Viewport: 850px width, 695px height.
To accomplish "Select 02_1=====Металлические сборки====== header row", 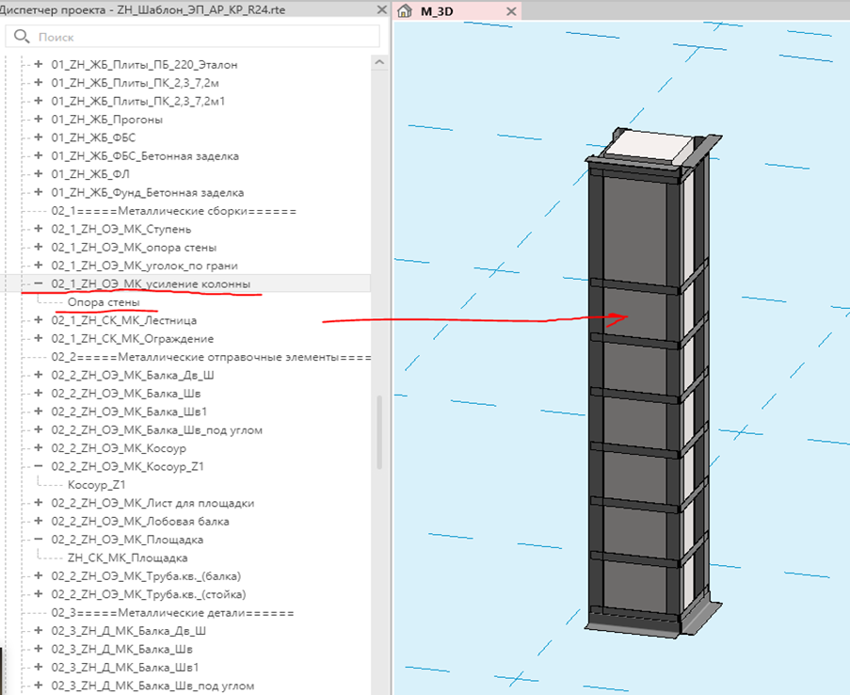I will pyautogui.click(x=174, y=211).
